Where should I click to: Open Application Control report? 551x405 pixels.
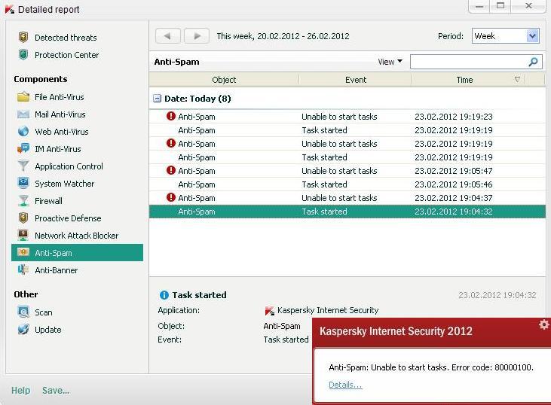[69, 166]
